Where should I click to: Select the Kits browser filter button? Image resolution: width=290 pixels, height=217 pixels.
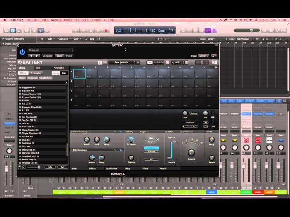point(23,73)
